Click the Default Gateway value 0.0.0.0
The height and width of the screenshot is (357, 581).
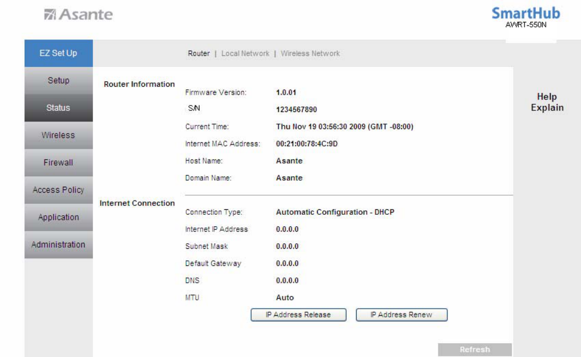[287, 263]
